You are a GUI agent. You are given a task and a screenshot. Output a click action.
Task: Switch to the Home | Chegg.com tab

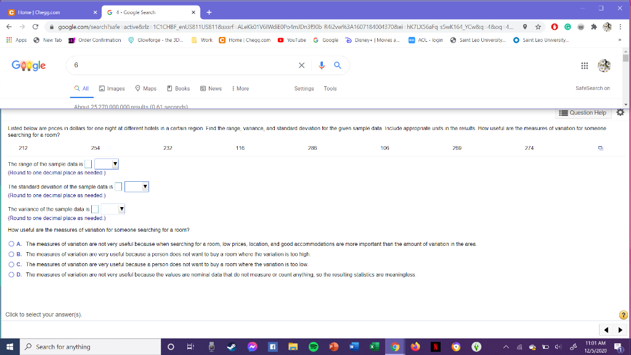[52, 12]
